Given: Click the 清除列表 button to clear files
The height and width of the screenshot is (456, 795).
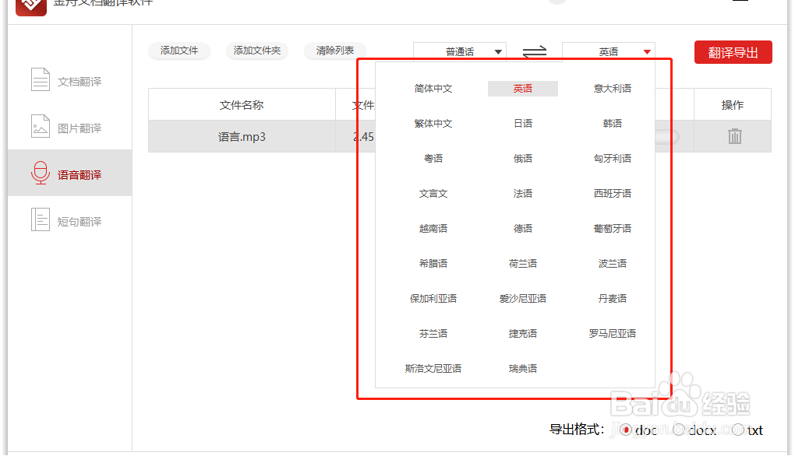Looking at the screenshot, I should click(335, 51).
